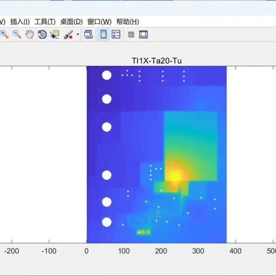Click the x-axis tick label 400
276x276 pixels.
pos(236,251)
